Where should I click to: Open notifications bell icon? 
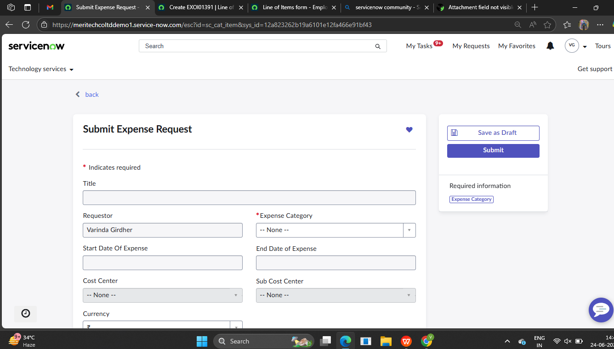550,46
